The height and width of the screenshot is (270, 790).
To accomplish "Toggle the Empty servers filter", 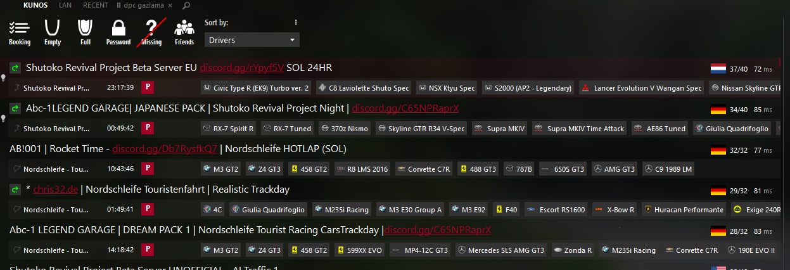I will (53, 32).
